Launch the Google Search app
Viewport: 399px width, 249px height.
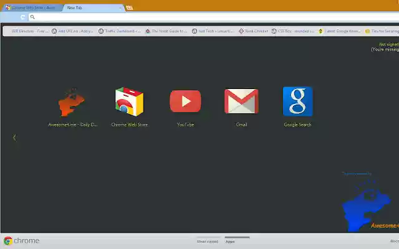298,101
